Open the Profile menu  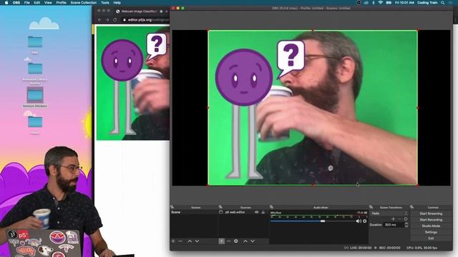click(x=61, y=3)
